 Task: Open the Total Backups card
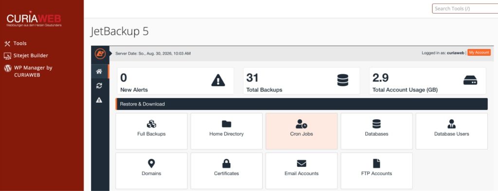[302, 81]
